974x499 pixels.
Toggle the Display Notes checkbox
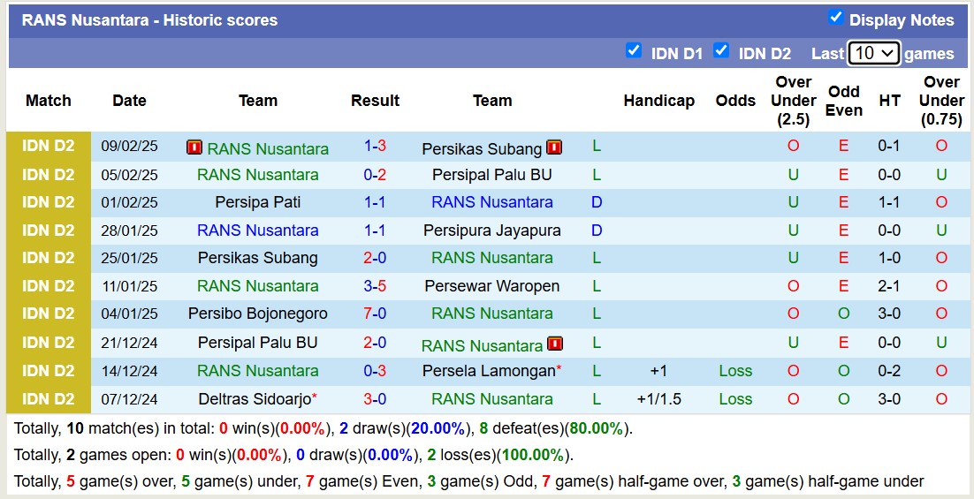click(835, 18)
